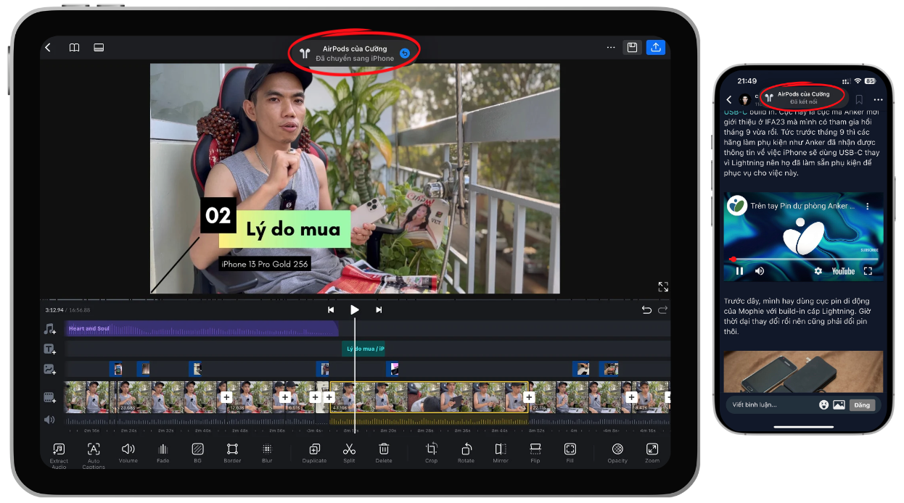Select the Lý do mua text clip
This screenshot has width=904, height=503.
363,349
